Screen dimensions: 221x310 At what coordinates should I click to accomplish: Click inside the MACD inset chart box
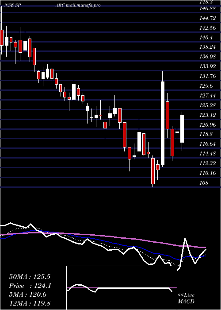pos(122,288)
